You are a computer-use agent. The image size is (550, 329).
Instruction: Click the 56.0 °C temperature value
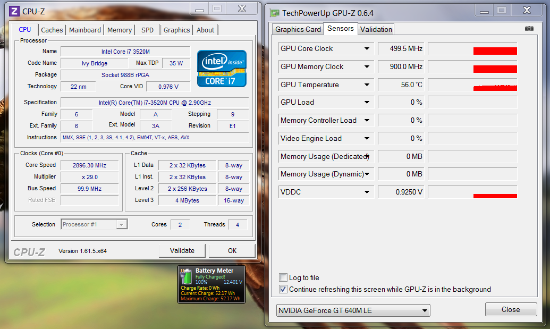pyautogui.click(x=401, y=85)
